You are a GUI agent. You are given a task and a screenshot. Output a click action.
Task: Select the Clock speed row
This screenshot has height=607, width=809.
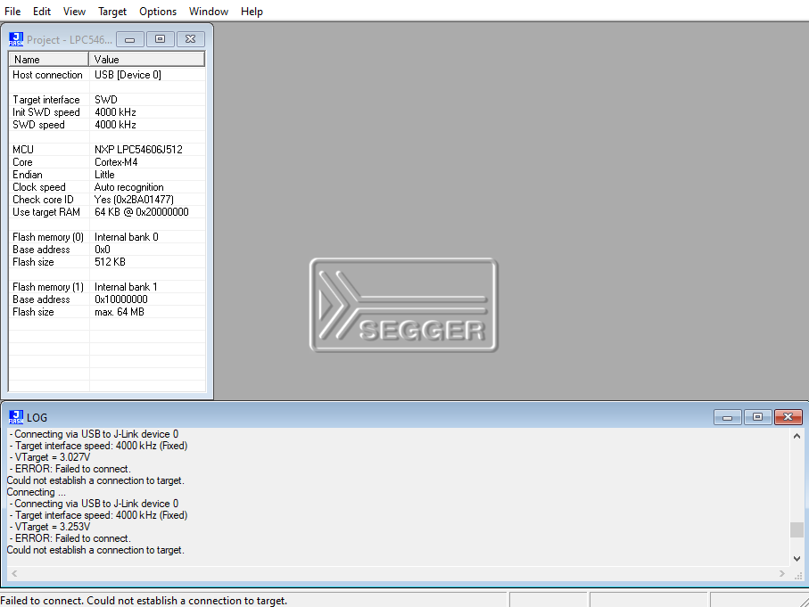(x=107, y=186)
